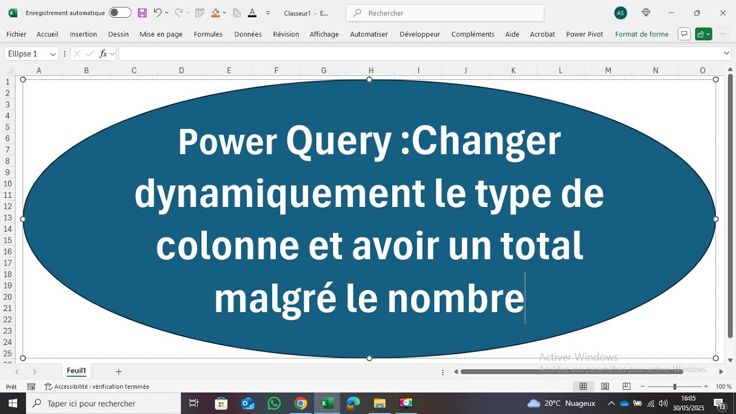The image size is (736, 414).
Task: Apply fill color with paint bucket icon
Action: point(216,13)
